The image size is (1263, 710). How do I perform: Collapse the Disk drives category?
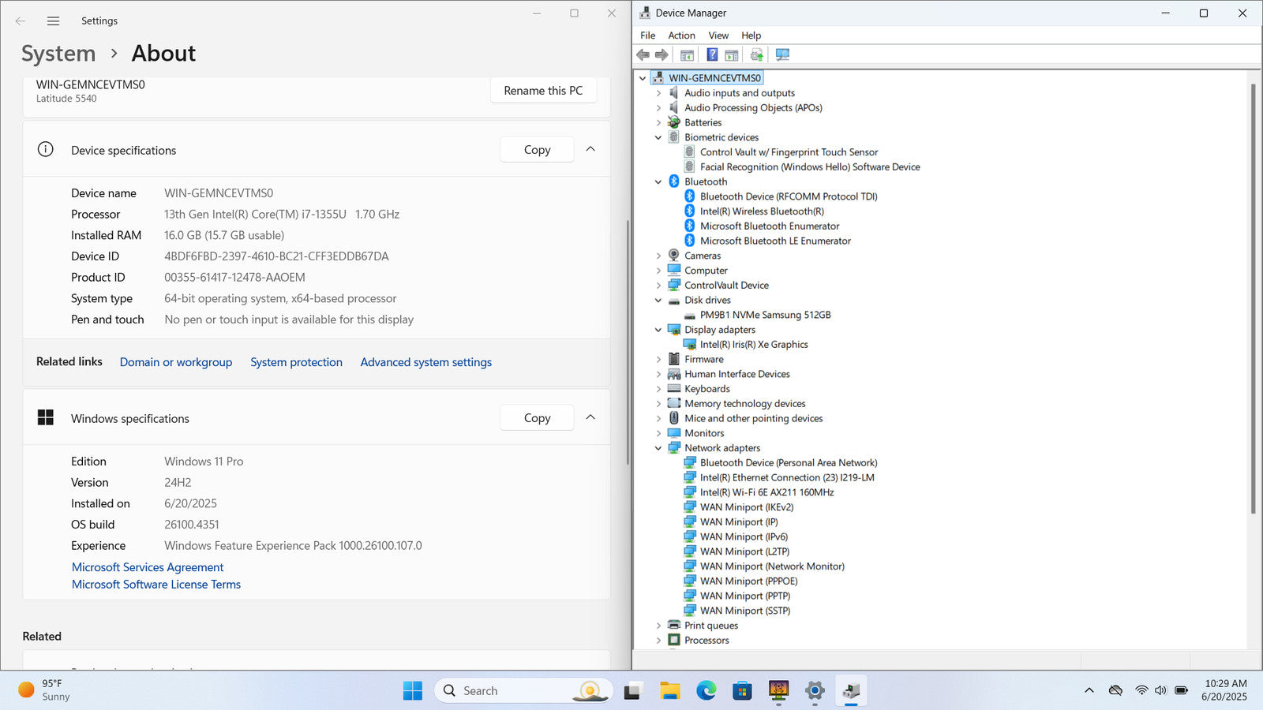[x=658, y=301]
